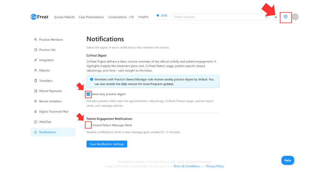This screenshot has height=174, width=330.
Task: Select Notifications in sidebar
Action: 53,132
